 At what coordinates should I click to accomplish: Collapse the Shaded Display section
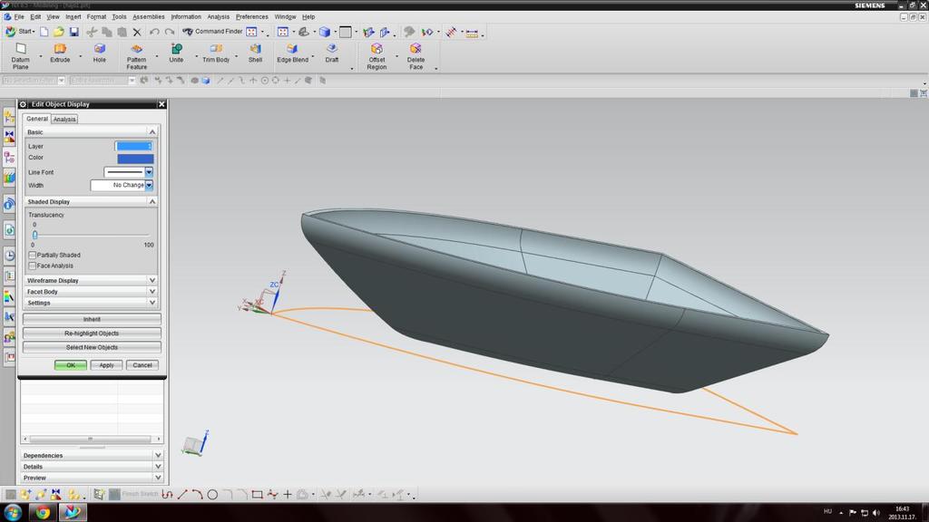(x=152, y=202)
